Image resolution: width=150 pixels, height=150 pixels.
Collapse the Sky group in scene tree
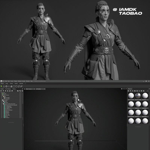coord(3,96)
